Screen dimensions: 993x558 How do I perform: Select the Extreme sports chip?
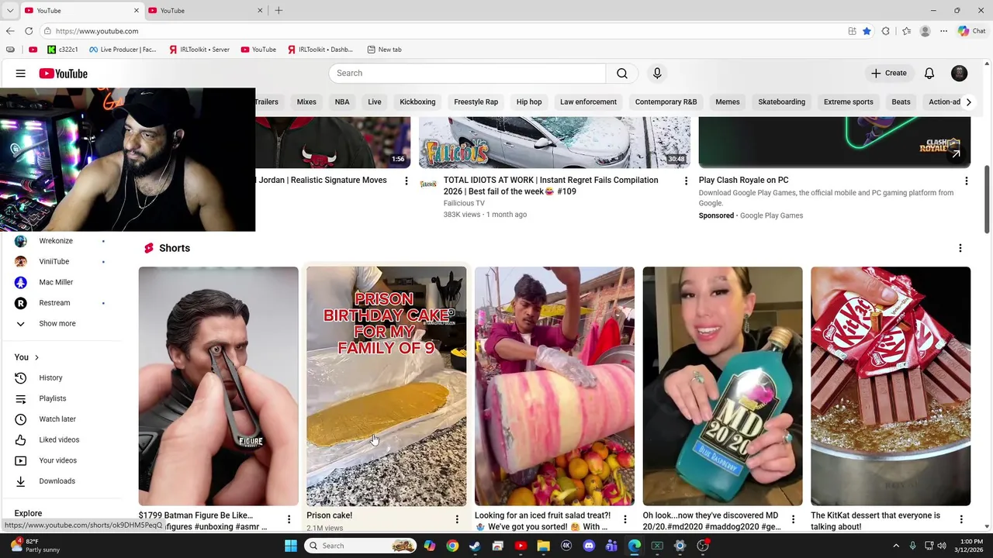pyautogui.click(x=849, y=102)
